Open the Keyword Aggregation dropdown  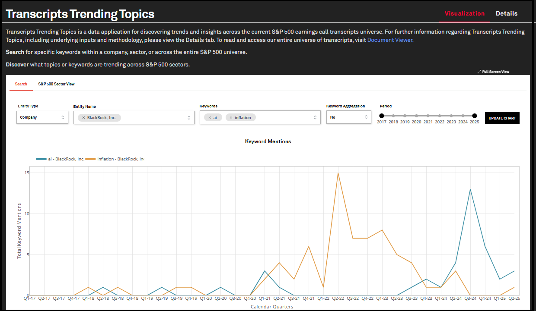pyautogui.click(x=349, y=117)
